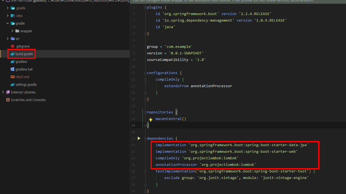Click id 'java' plugin line
Image resolution: width=346 pixels, height=194 pixels.
pos(165,27)
